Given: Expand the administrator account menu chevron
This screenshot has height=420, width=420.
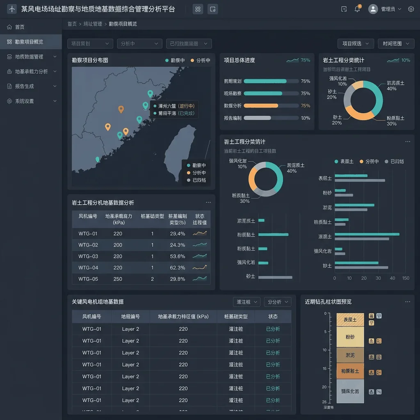Looking at the screenshot, I should [399, 9].
